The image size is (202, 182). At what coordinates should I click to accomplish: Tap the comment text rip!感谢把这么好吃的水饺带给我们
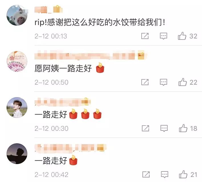click(x=100, y=23)
